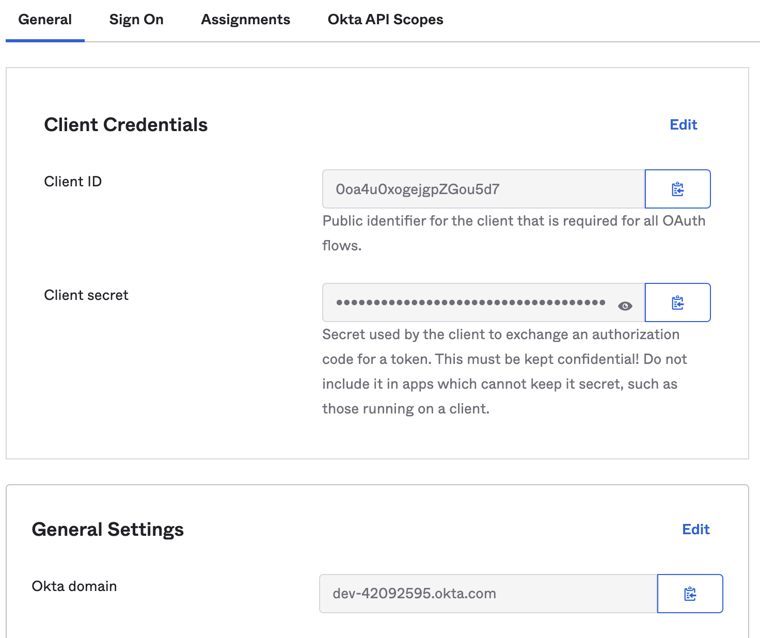The width and height of the screenshot is (760, 638).
Task: Open the Assignments tab
Action: click(x=245, y=20)
